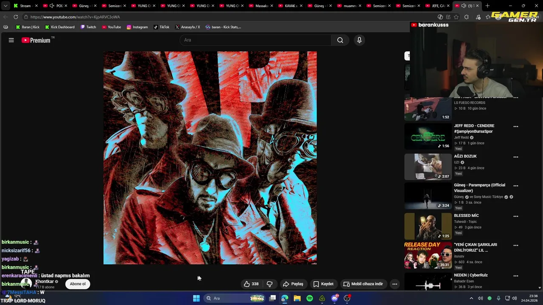The image size is (543, 305).
Task: Open the new tab plus button
Action: coord(487,6)
